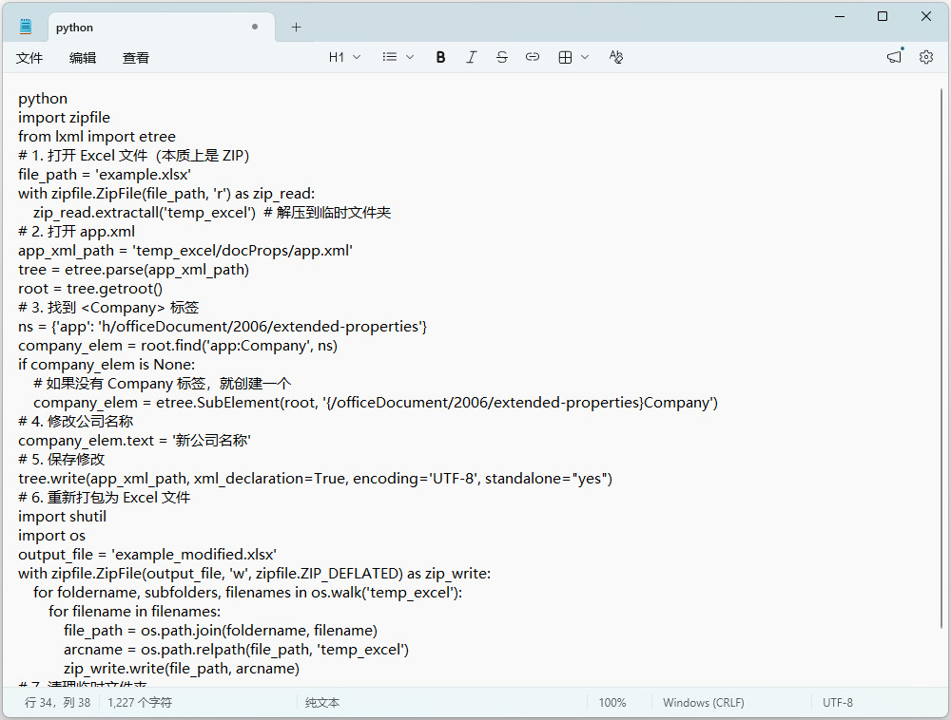Viewport: 951px width, 720px height.
Task: Click the line zip_write.write(file_path, arcname)
Action: [182, 669]
